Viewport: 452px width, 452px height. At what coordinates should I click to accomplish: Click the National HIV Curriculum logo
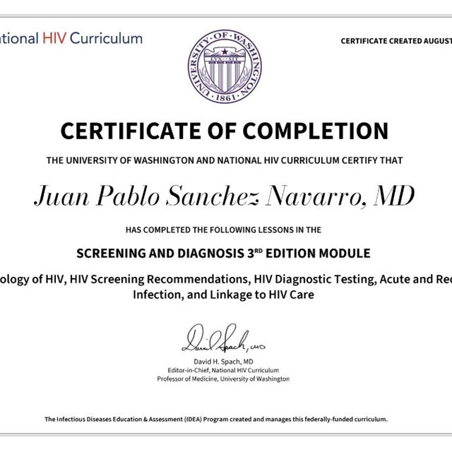(71, 38)
